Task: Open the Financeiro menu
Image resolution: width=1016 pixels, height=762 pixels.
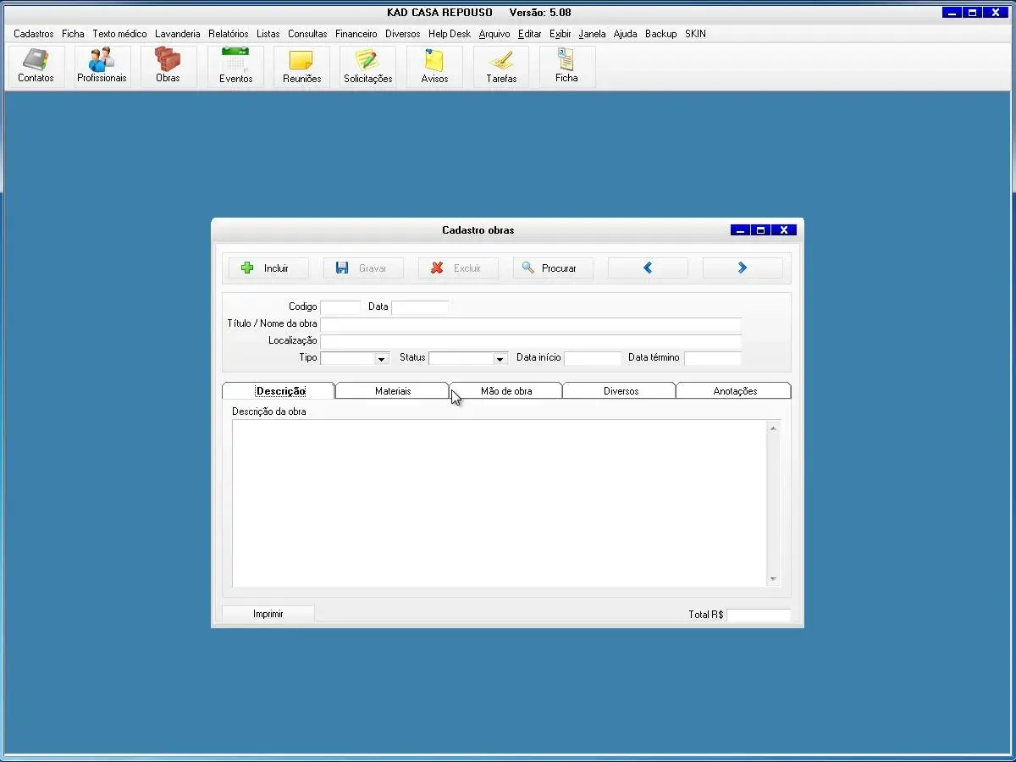Action: (356, 34)
